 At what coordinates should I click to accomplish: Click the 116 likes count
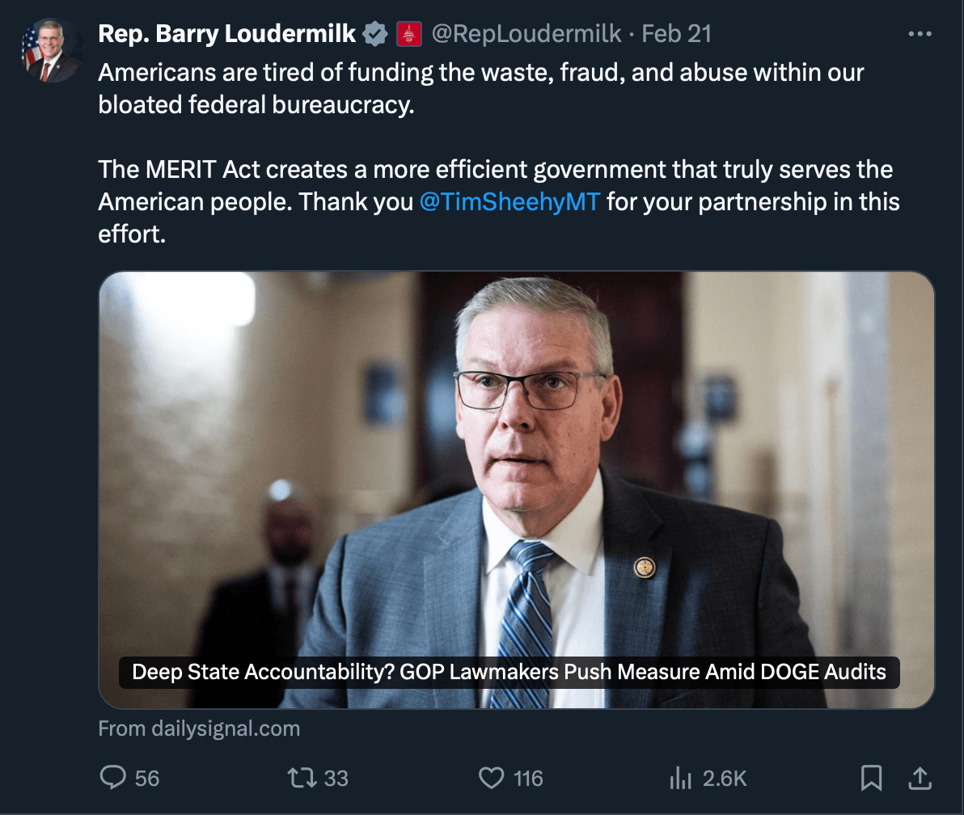(528, 778)
